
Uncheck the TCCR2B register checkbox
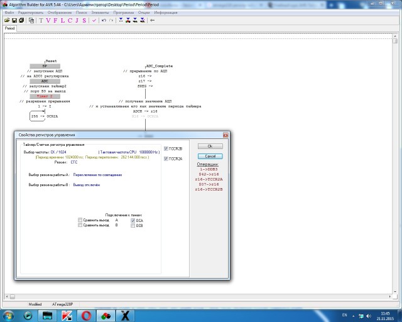pyautogui.click(x=166, y=149)
